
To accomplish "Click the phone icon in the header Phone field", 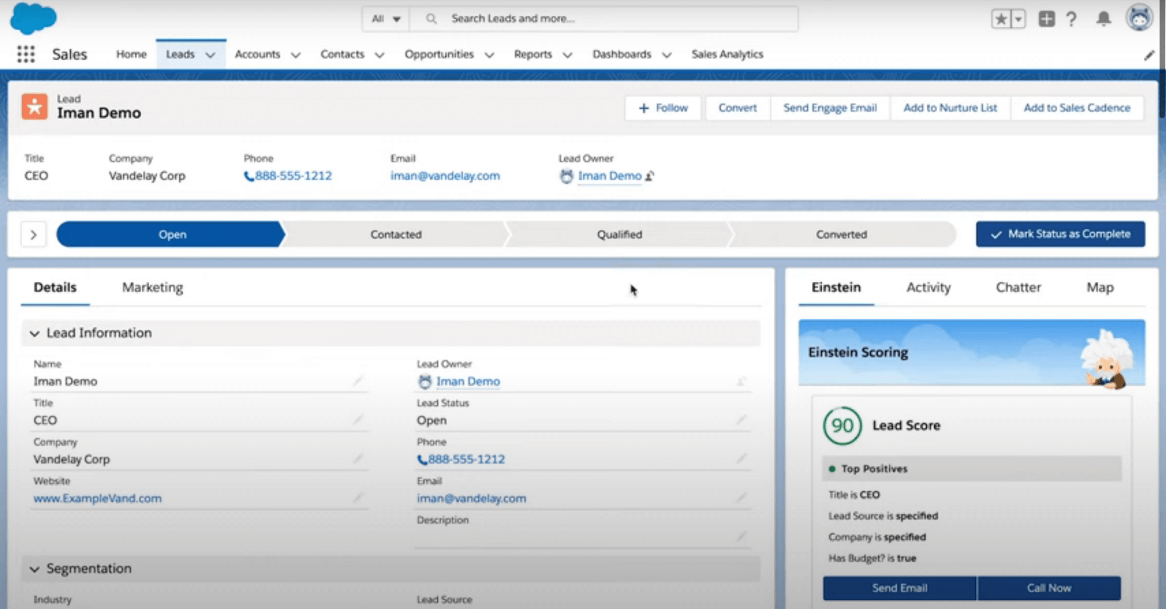I will coord(249,176).
